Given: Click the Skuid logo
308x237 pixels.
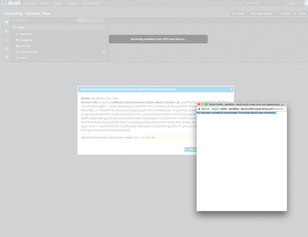Looking at the screenshot, I should (x=11, y=3).
